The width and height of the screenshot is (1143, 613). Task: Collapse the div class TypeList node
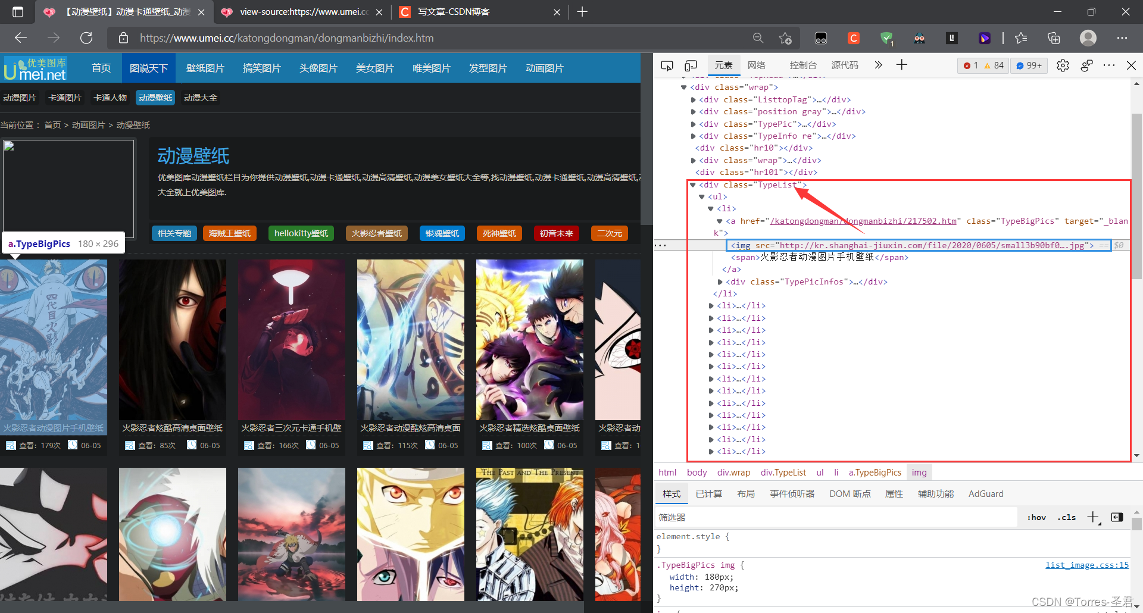tap(693, 185)
